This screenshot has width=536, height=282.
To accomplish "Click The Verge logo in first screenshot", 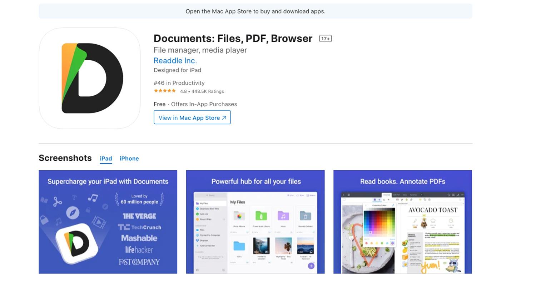I will (x=139, y=216).
